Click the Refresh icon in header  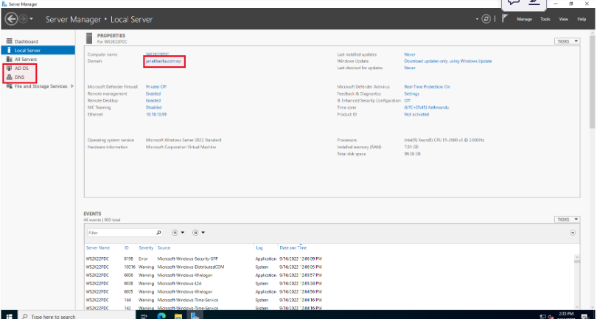(486, 18)
